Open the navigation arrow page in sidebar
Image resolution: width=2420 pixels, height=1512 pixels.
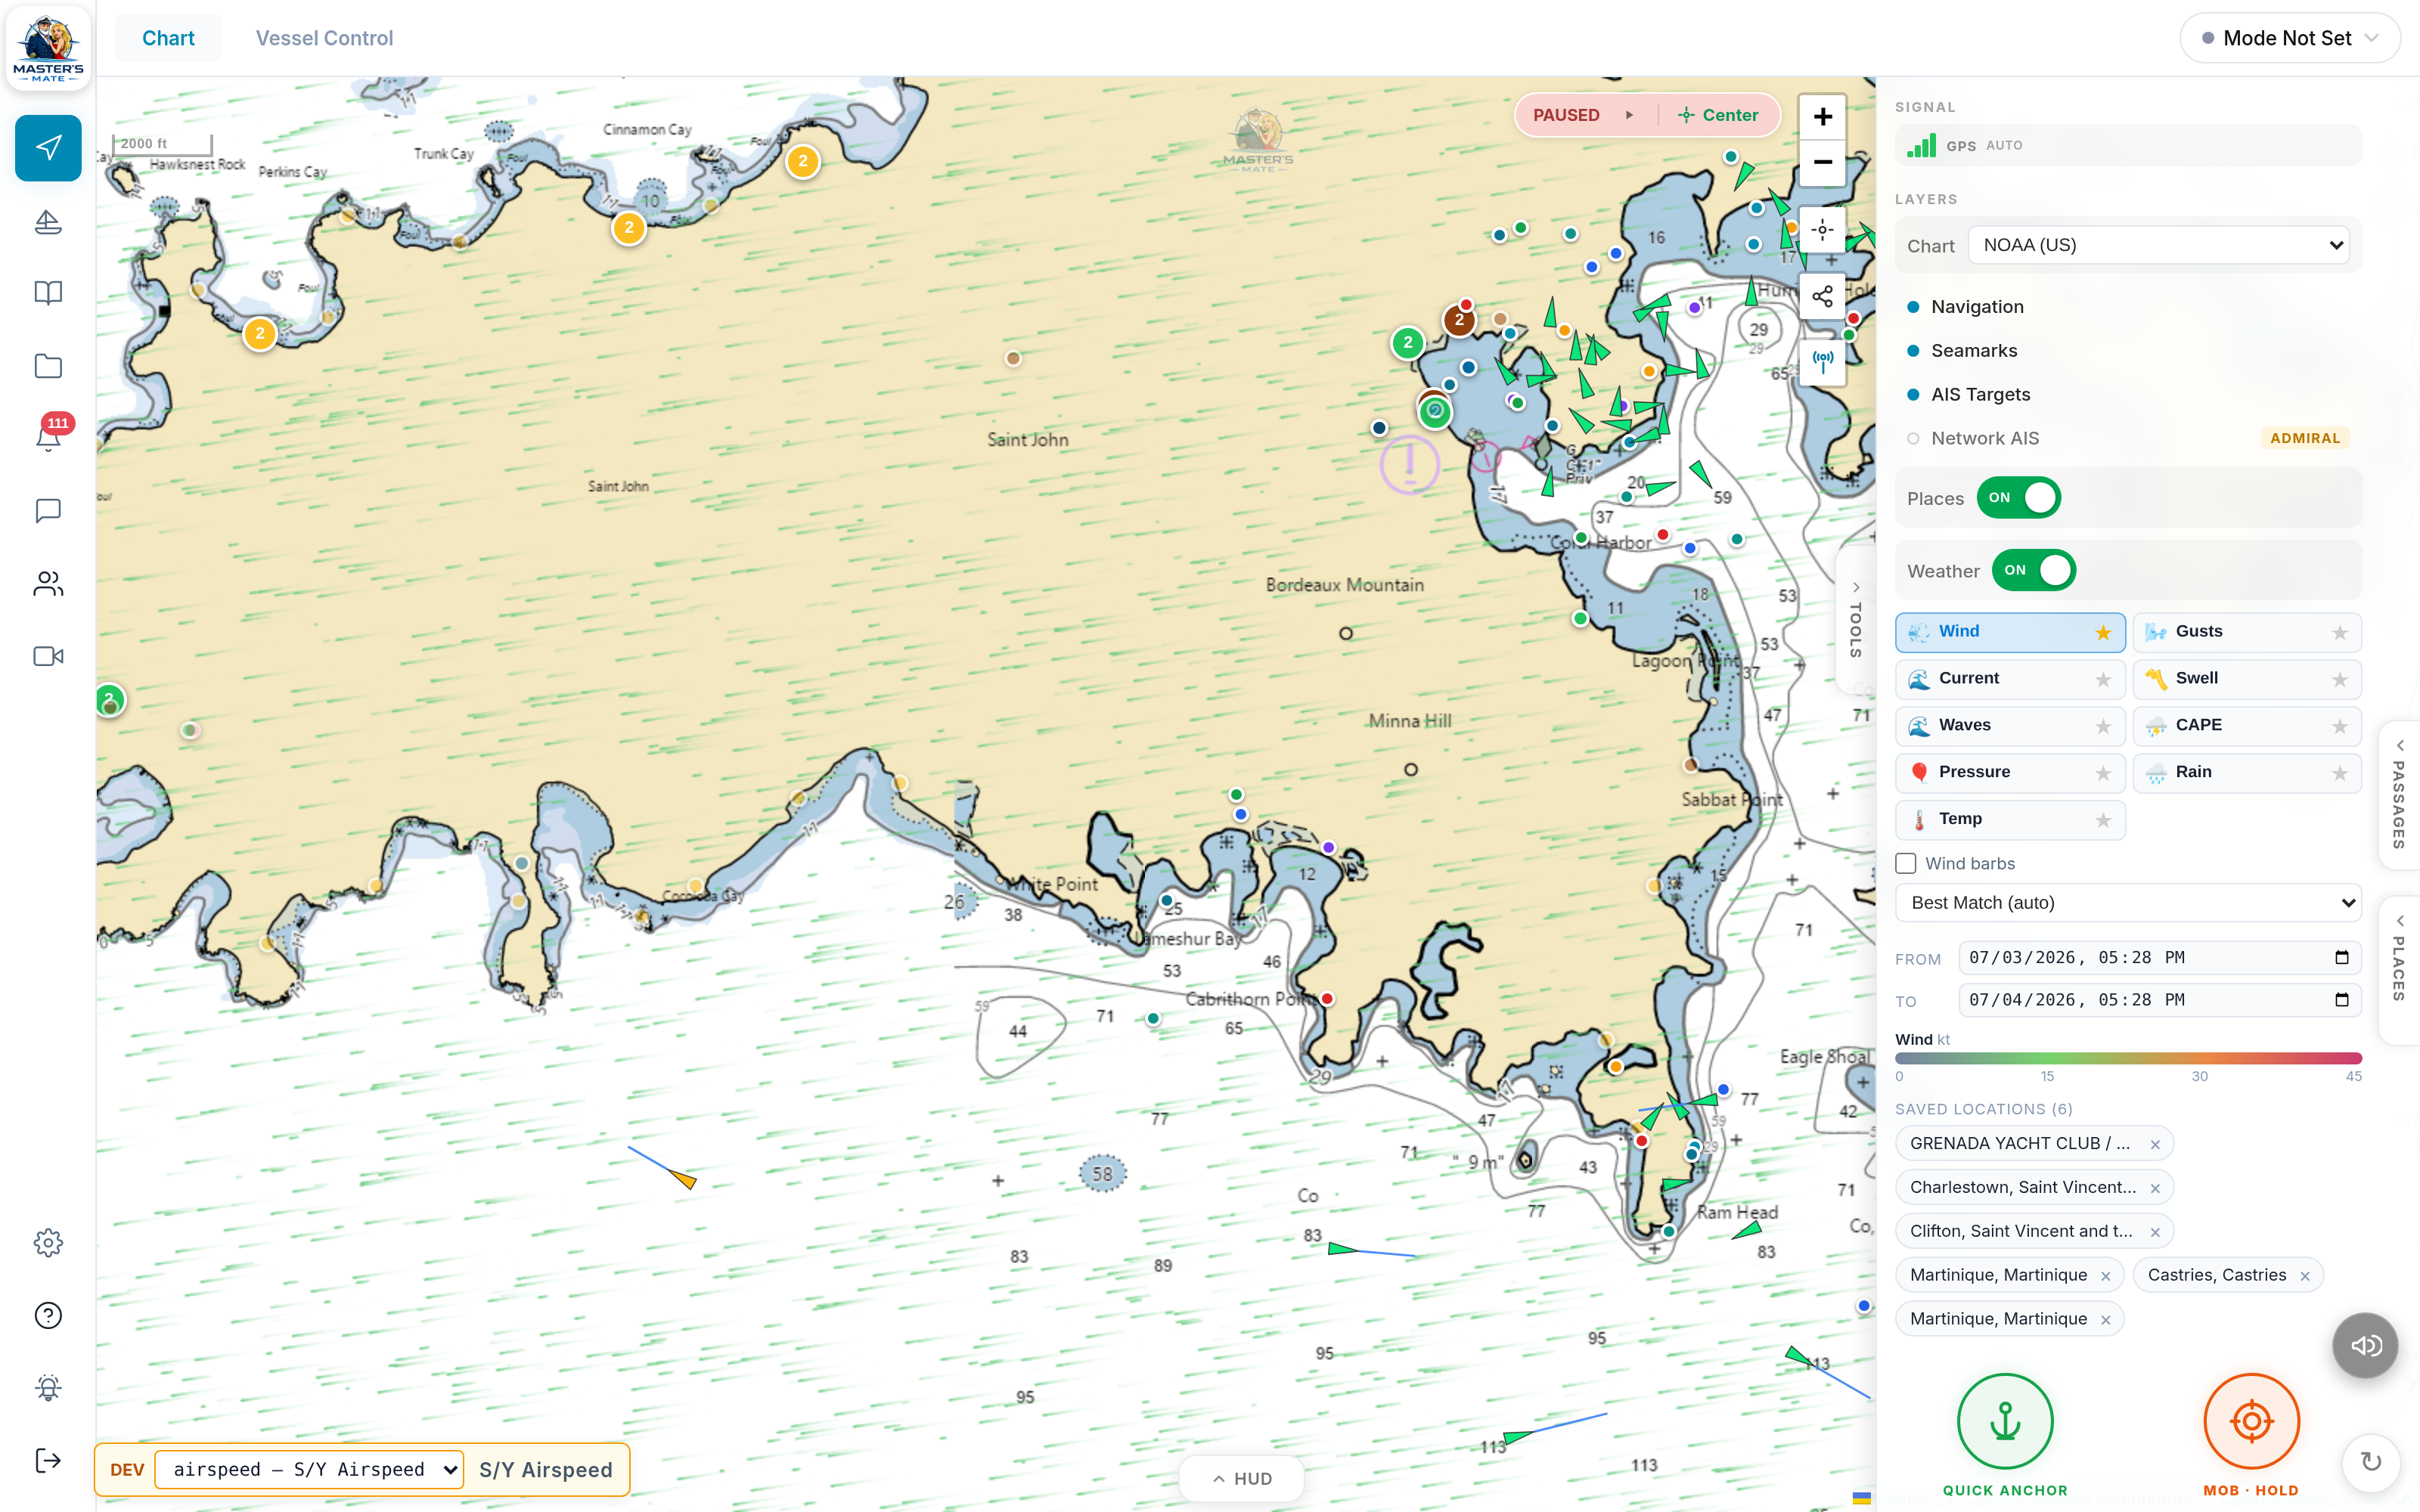(x=48, y=148)
